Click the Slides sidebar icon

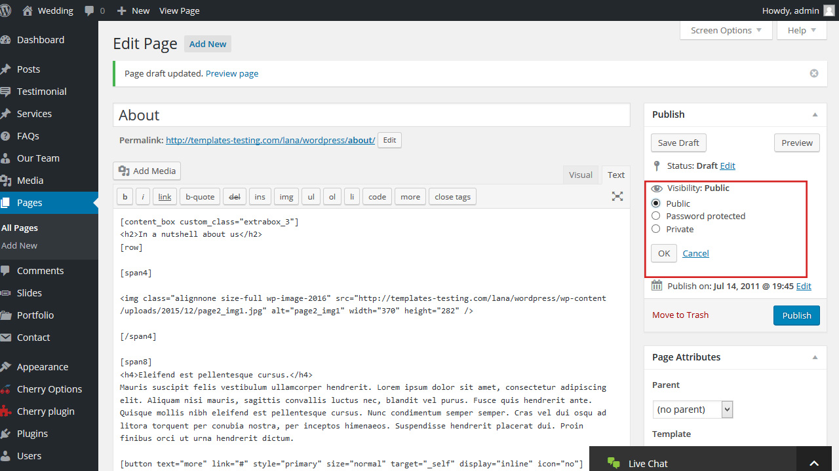click(6, 293)
